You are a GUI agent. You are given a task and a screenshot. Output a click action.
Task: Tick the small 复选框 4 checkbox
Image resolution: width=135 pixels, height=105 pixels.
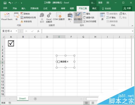pyautogui.click(x=59, y=62)
